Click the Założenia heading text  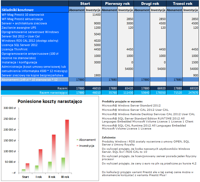(x=109, y=137)
